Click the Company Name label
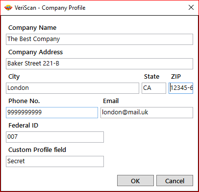199x192 pixels. (x=32, y=28)
